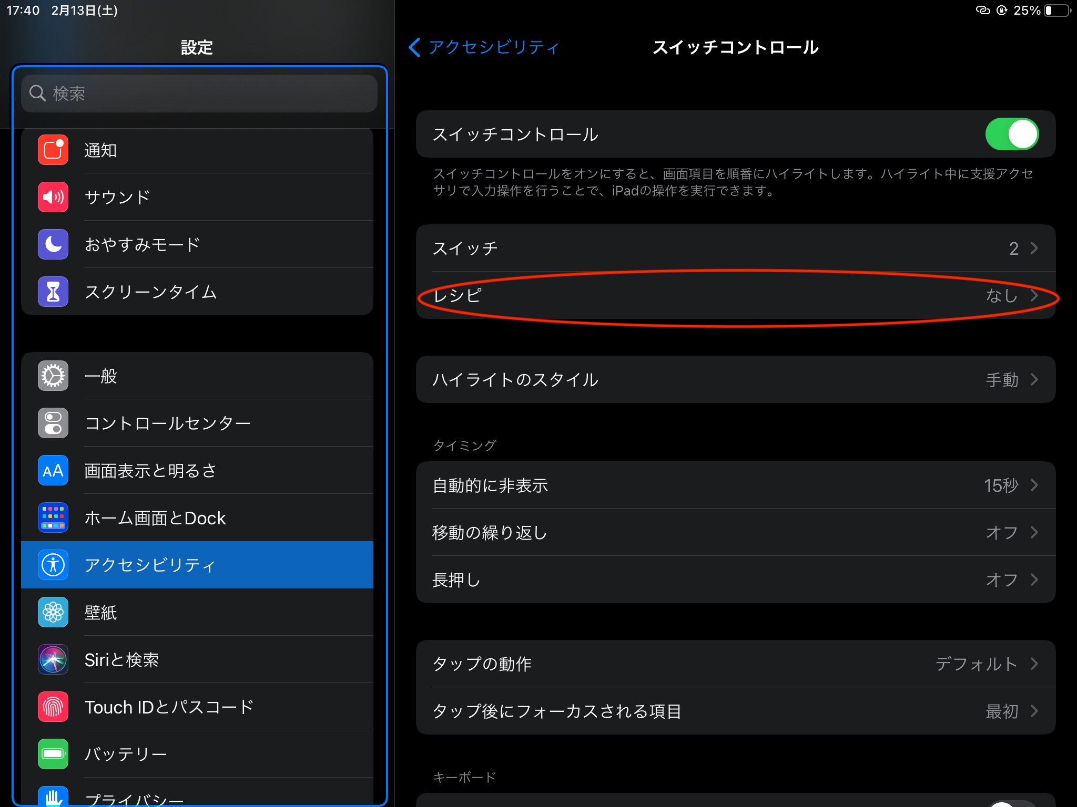Viewport: 1077px width, 807px height.
Task: Change ハイライトのスタイル from 手動
Action: [x=736, y=379]
